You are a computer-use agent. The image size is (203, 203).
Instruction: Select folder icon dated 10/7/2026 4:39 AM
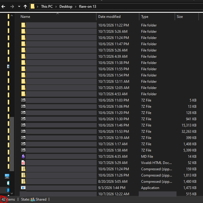click(x=23, y=57)
